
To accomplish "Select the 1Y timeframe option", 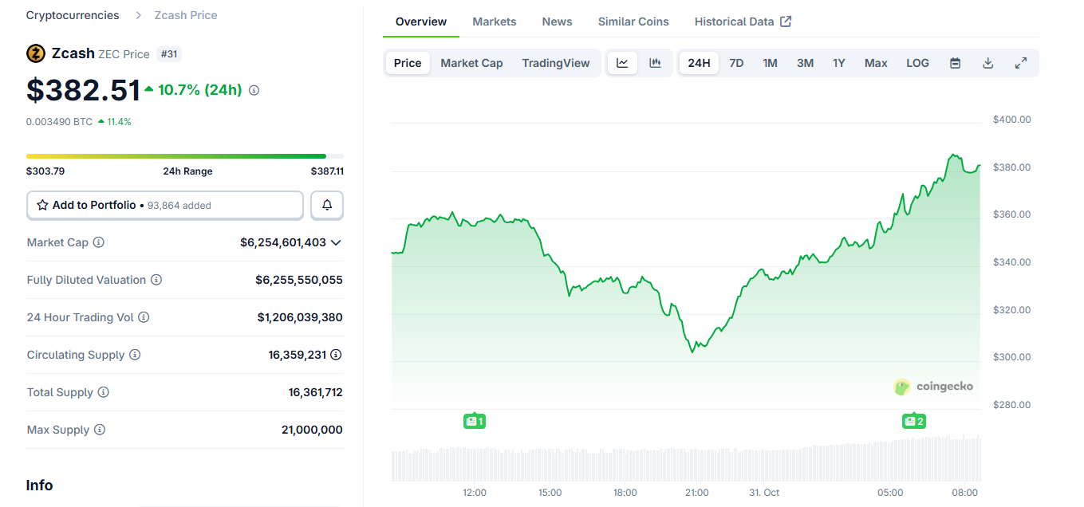I will pyautogui.click(x=838, y=62).
